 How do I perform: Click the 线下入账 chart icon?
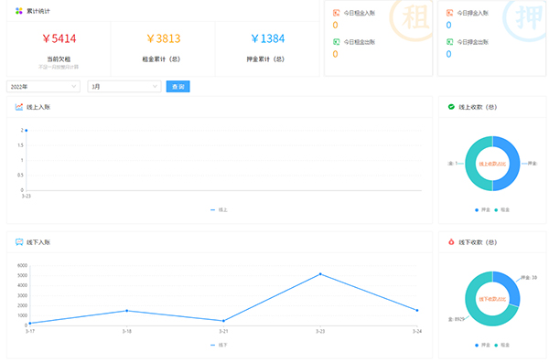(19, 242)
